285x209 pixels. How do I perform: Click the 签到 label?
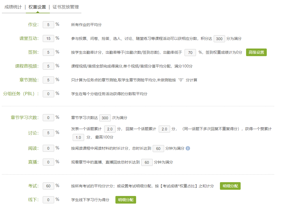(33, 52)
